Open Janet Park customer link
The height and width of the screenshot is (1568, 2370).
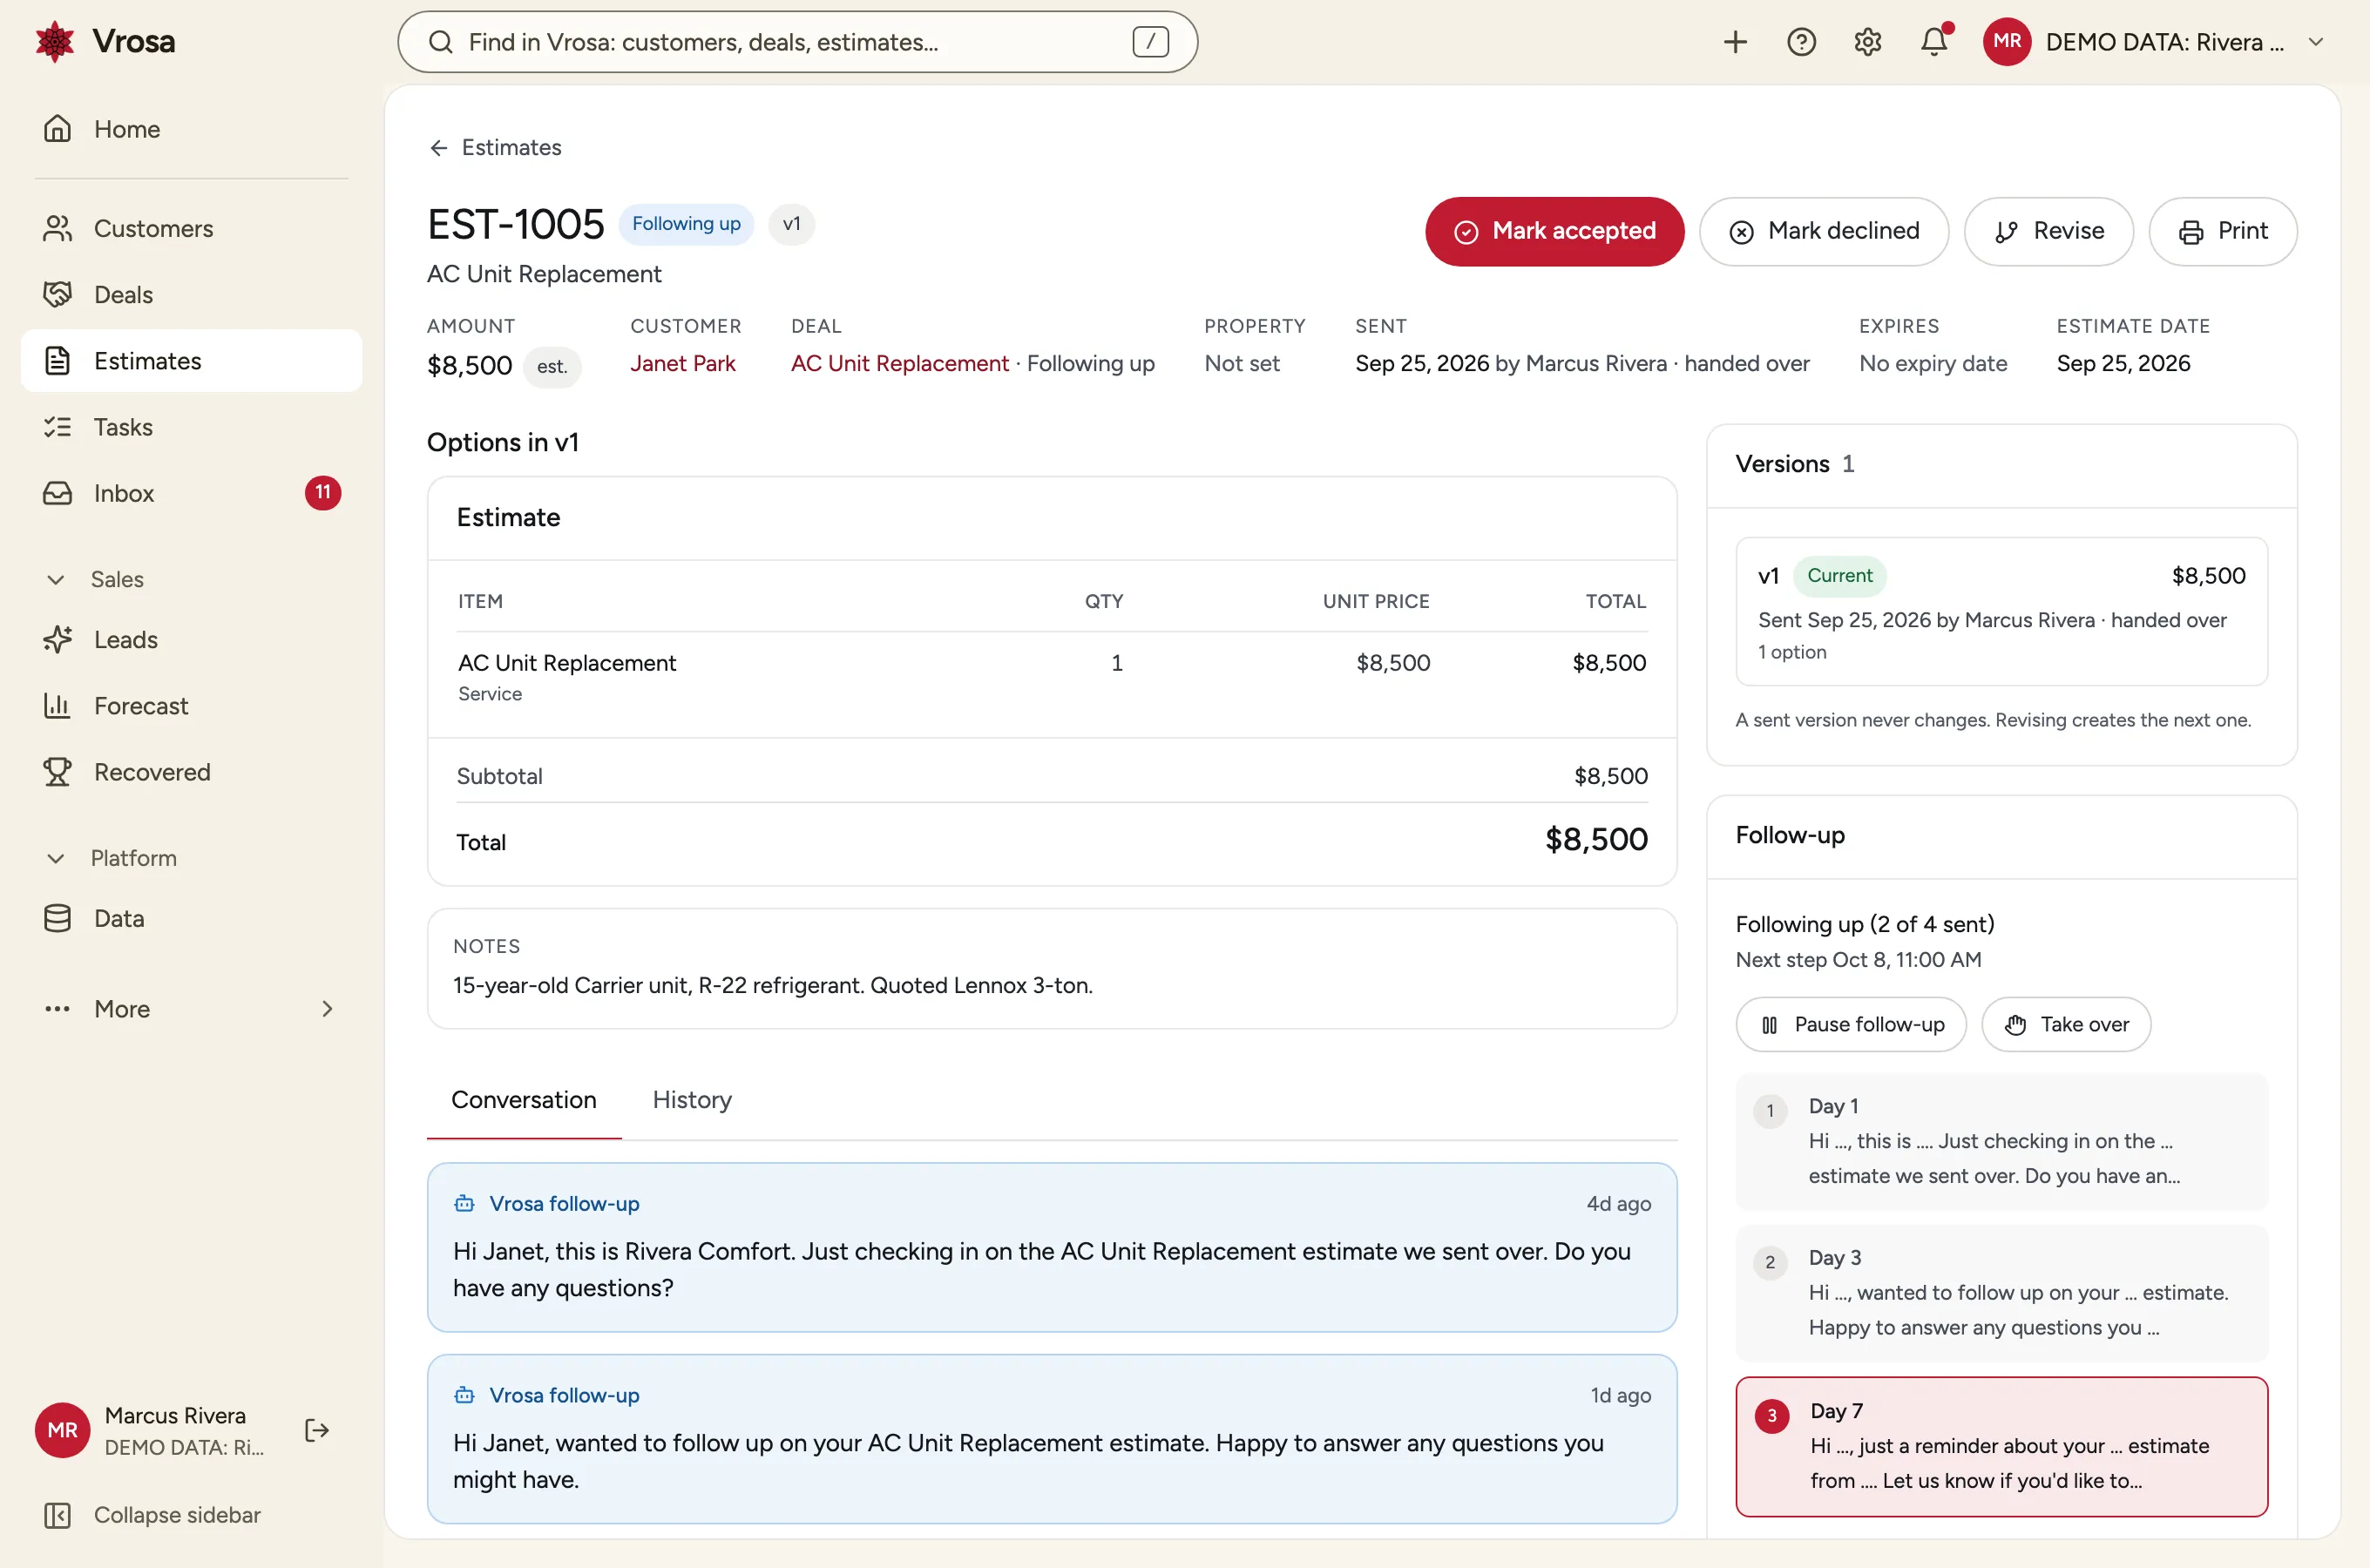682,364
